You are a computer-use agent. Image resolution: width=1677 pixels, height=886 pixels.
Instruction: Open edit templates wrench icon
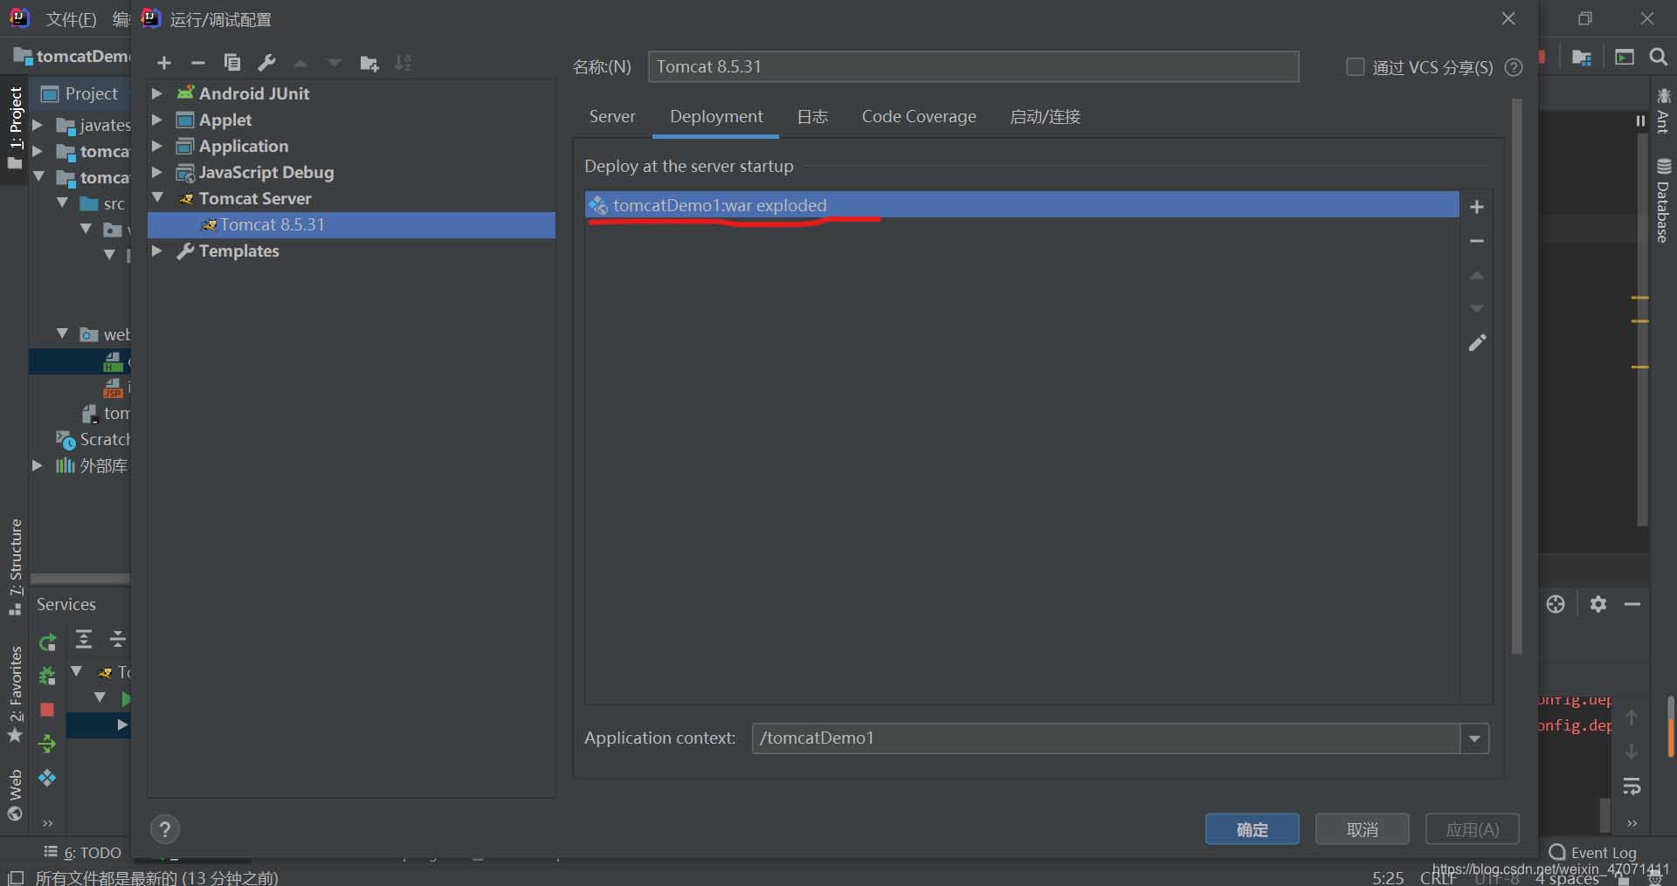coord(266,63)
